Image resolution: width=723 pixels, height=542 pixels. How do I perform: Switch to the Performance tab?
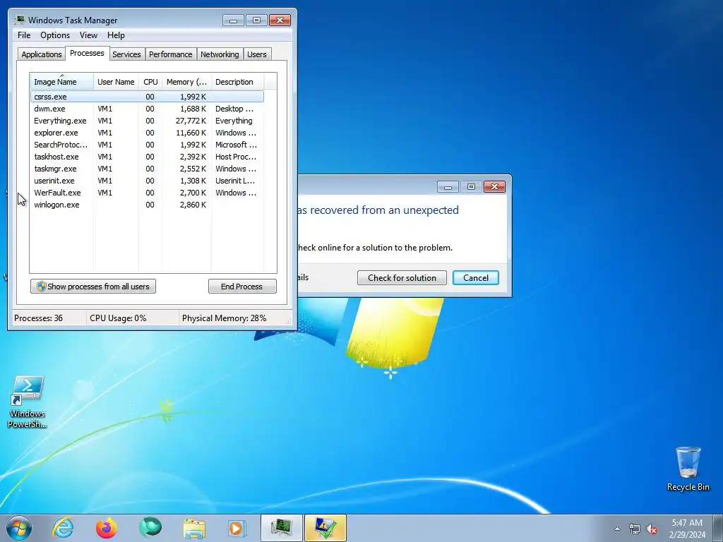[171, 54]
